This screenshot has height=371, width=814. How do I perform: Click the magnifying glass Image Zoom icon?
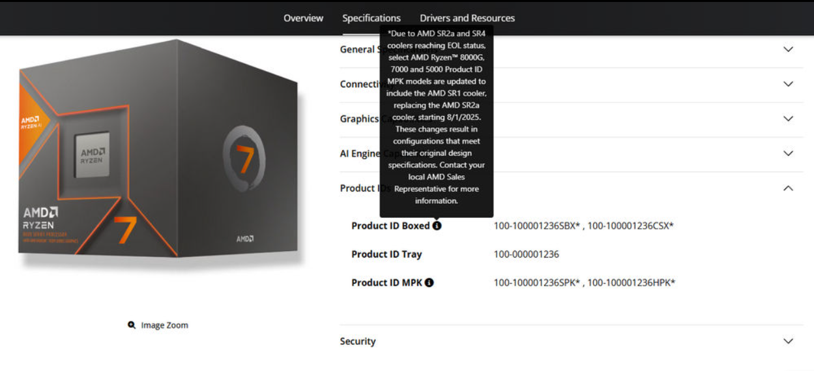[132, 325]
